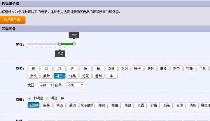Toggle the selected 鞋子 type filter
Viewport: 210px width, 121px height.
(x=59, y=76)
